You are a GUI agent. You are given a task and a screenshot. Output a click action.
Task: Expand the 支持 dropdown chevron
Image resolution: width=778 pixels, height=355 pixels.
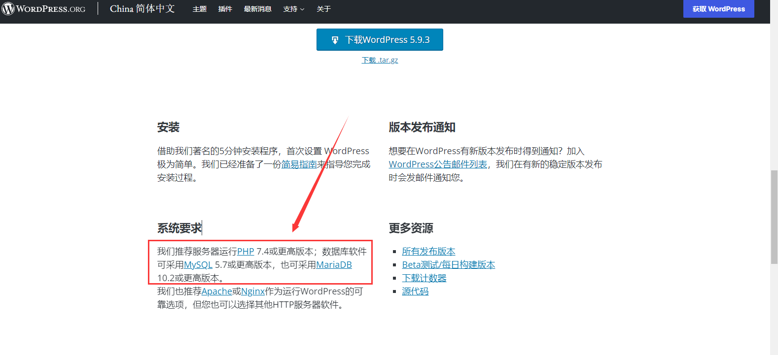click(302, 9)
